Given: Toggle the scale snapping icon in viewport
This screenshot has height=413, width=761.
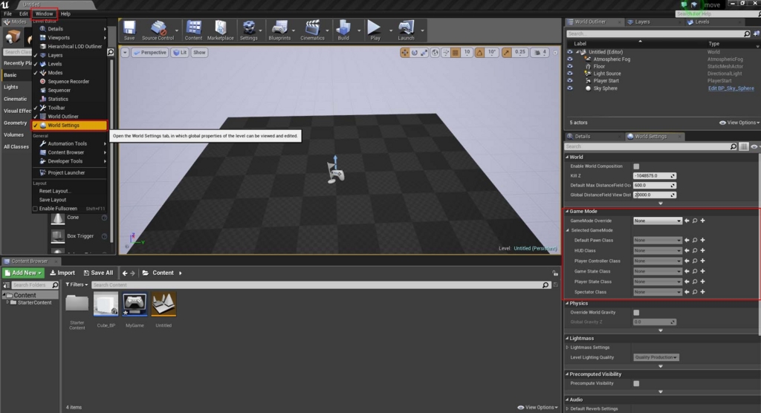Looking at the screenshot, I should [x=507, y=53].
